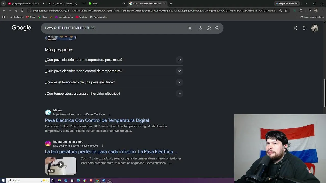Screen dimensions: 326x183
Task: Expand '¿Qué es el termostato de una pava eléctrica?'
Action: (114, 82)
